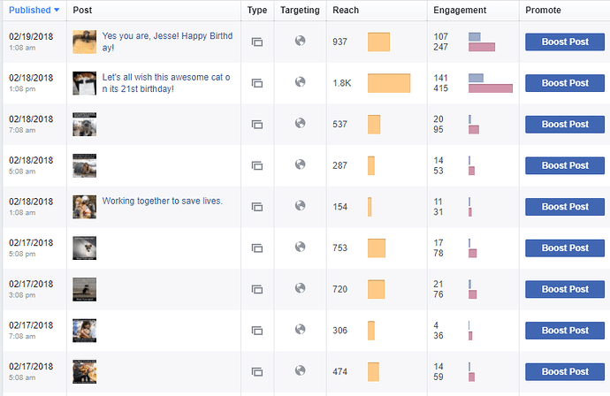Boost the 21st birthday cat post
This screenshot has height=396, width=610.
coord(564,83)
